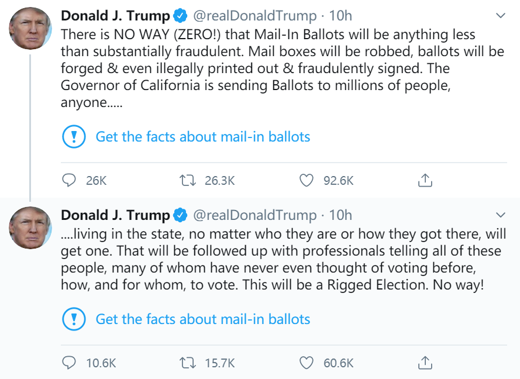This screenshot has height=379, width=520.
Task: Share the second tweet via upload icon
Action: pos(425,363)
